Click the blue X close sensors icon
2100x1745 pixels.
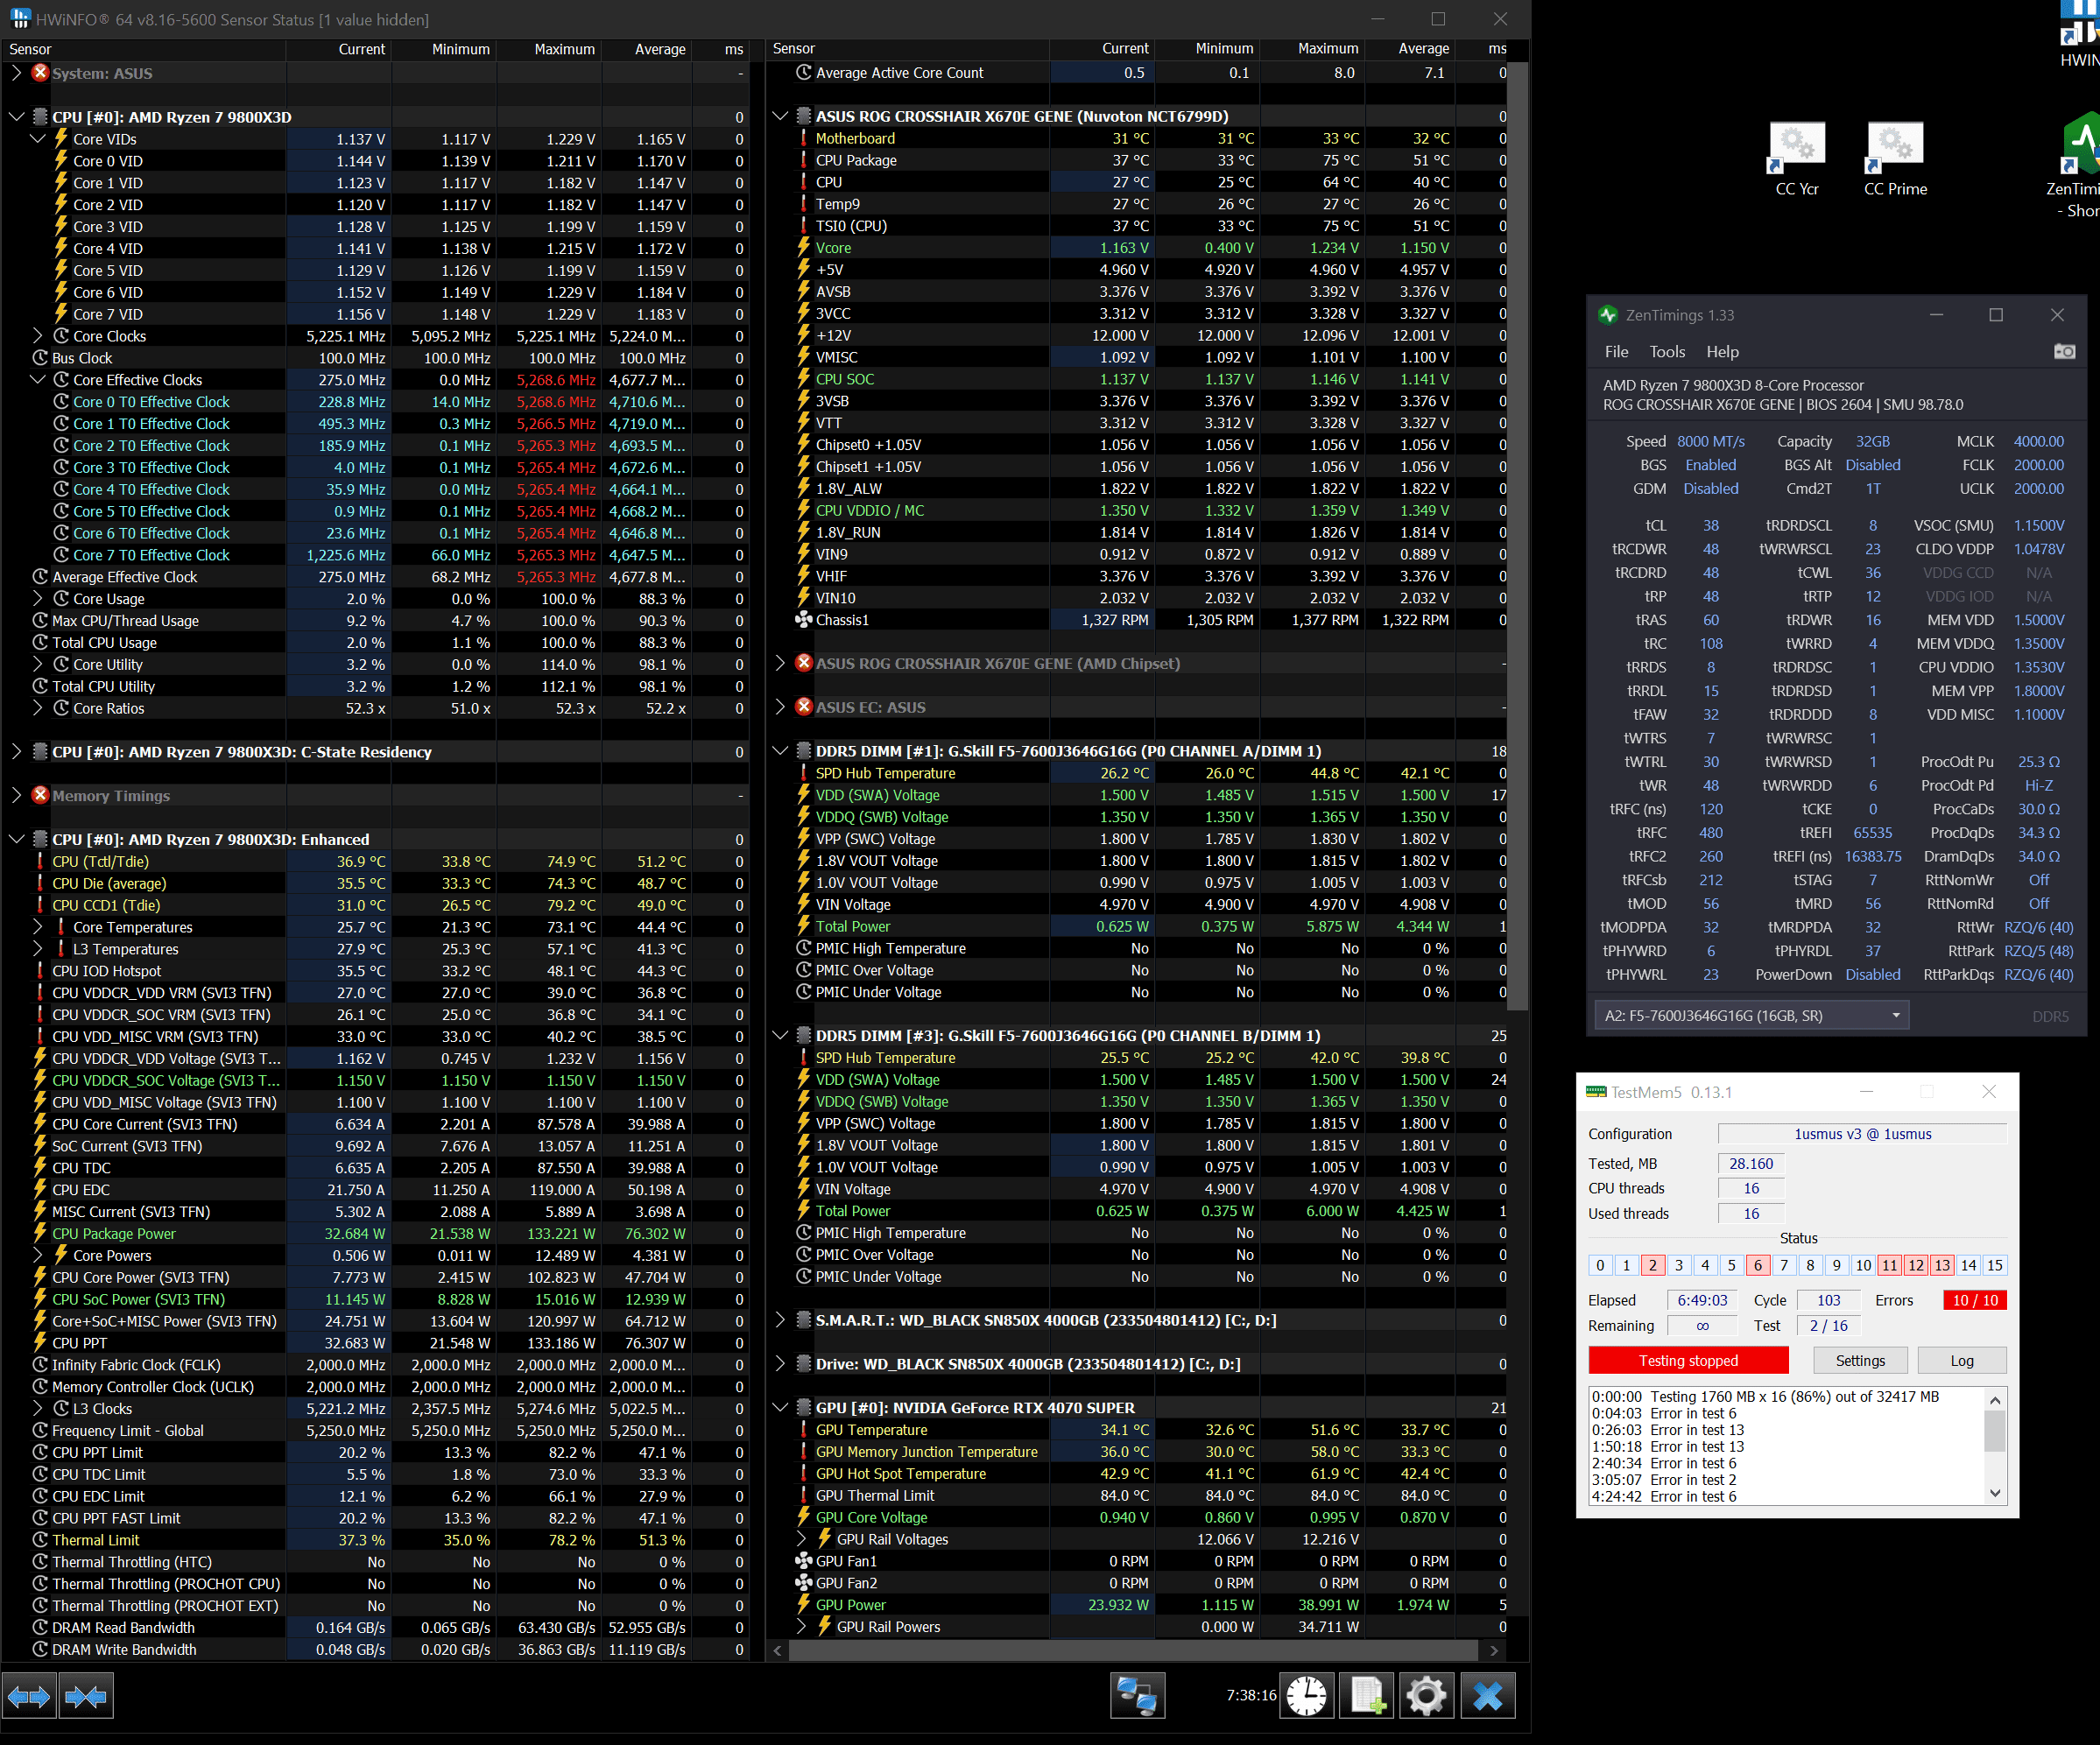click(1487, 1696)
